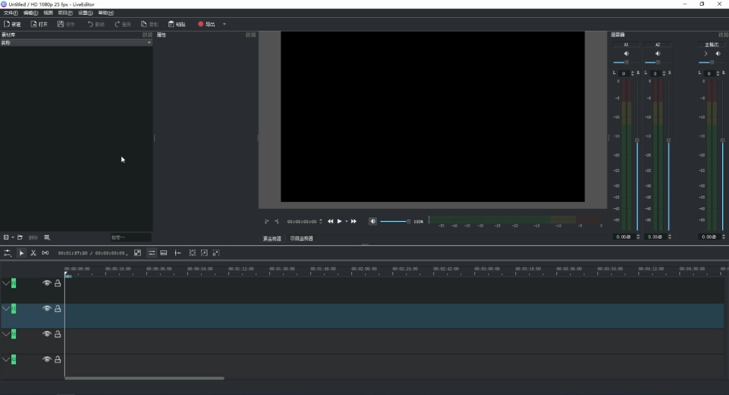Collapse the A2 track with its chevron
This screenshot has height=395, width=729.
[x=6, y=360]
